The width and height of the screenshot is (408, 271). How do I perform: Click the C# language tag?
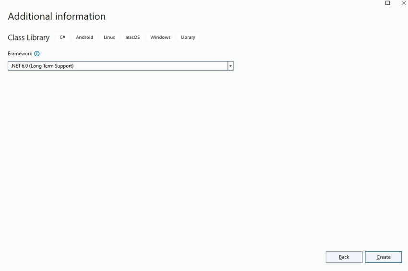62,37
